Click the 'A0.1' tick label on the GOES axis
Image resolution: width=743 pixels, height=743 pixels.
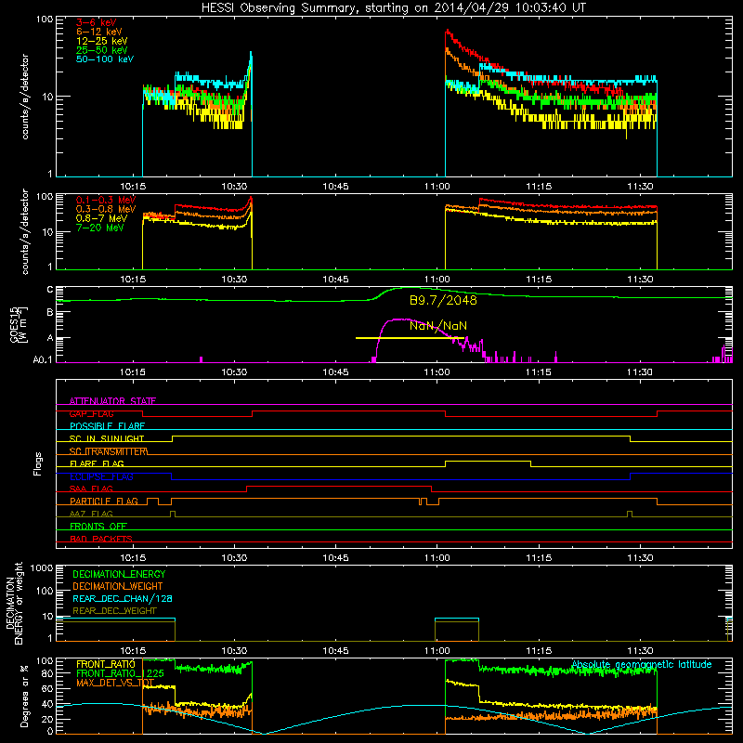[x=42, y=359]
